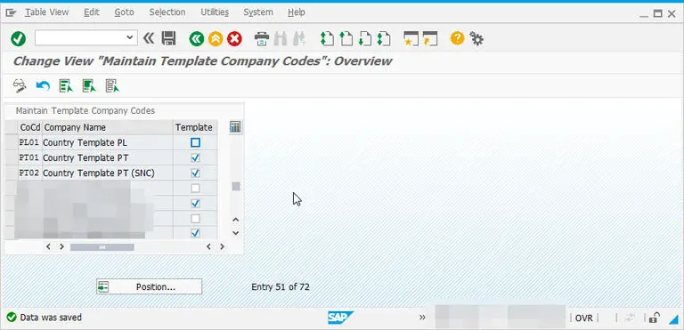This screenshot has width=684, height=330.
Task: Click the padlock icon in status bar
Action: tap(654, 318)
